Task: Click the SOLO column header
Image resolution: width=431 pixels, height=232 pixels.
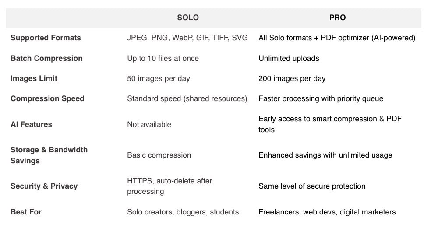Action: click(x=188, y=18)
